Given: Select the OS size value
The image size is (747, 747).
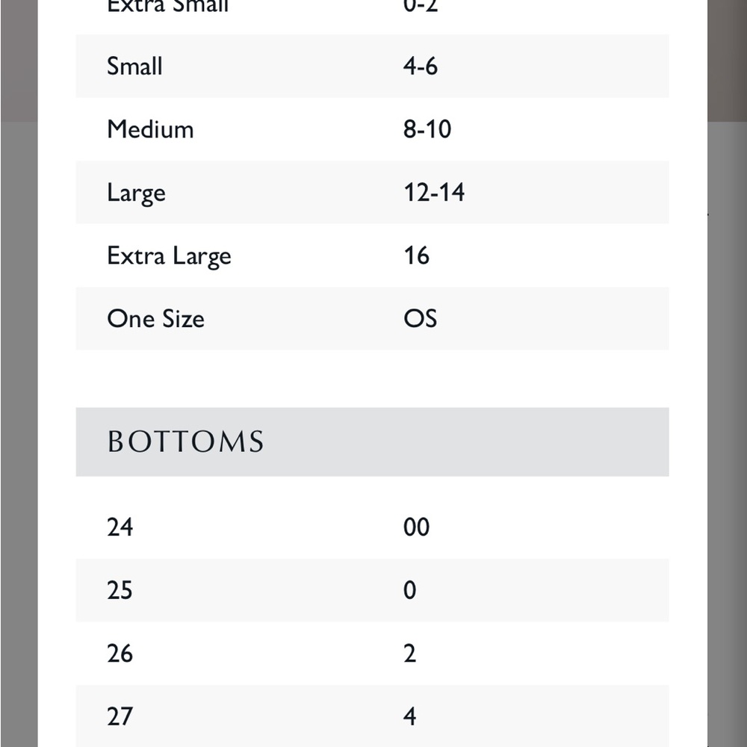Looking at the screenshot, I should 420,319.
